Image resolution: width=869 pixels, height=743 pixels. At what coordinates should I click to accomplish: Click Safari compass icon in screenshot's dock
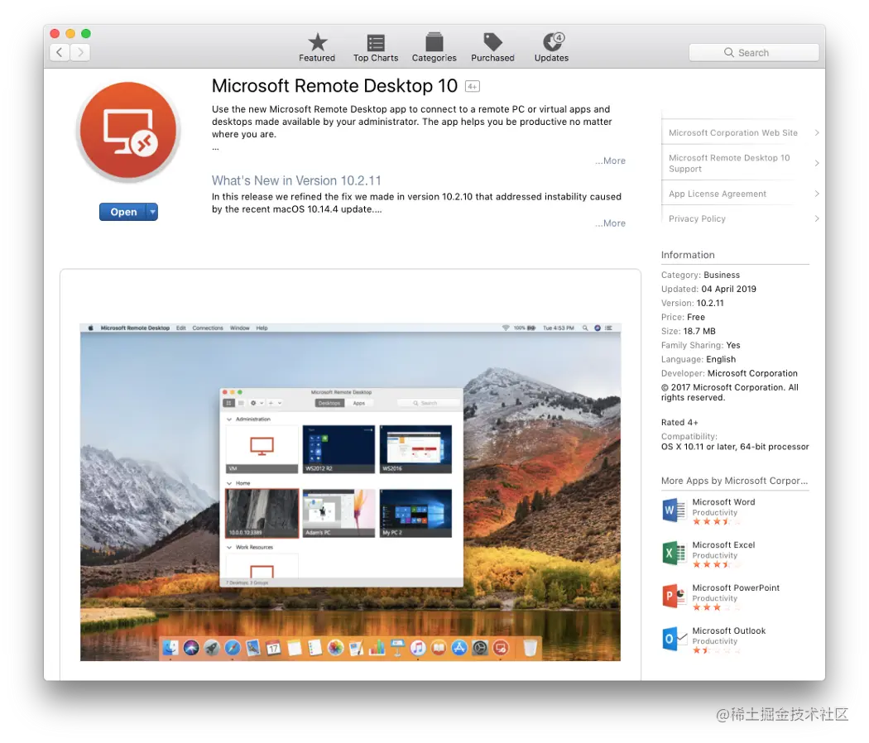(x=233, y=648)
